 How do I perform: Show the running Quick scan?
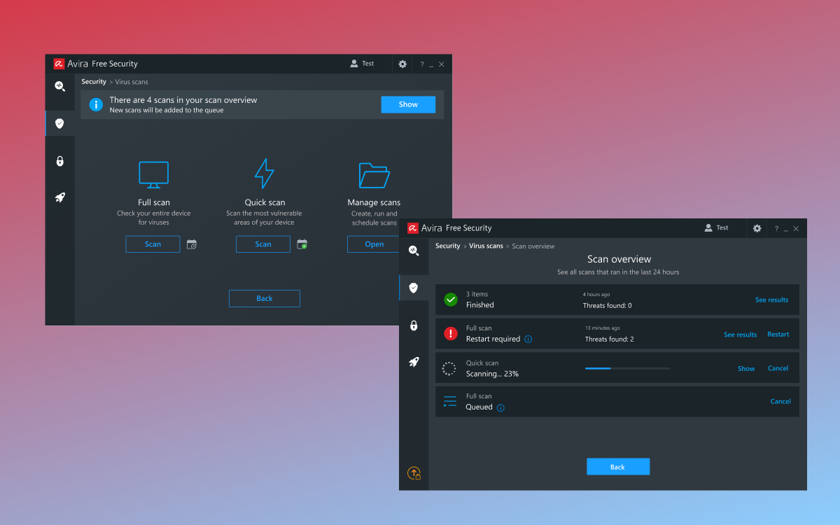tap(746, 368)
